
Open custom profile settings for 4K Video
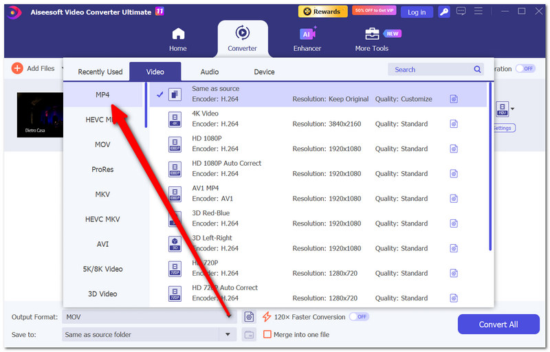(454, 124)
